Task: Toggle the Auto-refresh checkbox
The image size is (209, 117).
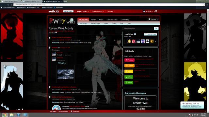Action: pos(56,32)
